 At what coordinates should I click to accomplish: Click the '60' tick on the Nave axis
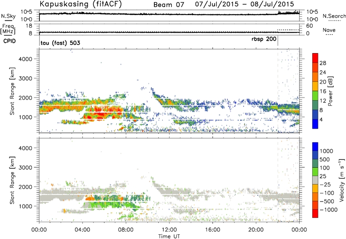click(309, 26)
